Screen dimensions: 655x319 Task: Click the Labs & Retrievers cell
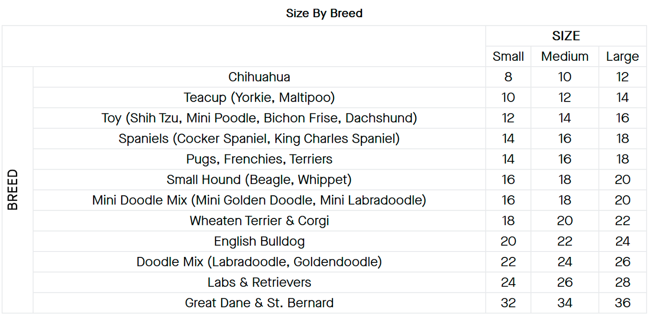(259, 282)
